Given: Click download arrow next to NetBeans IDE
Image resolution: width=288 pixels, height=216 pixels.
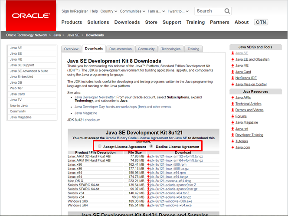Looking at the screenshot, I should click(233, 78).
